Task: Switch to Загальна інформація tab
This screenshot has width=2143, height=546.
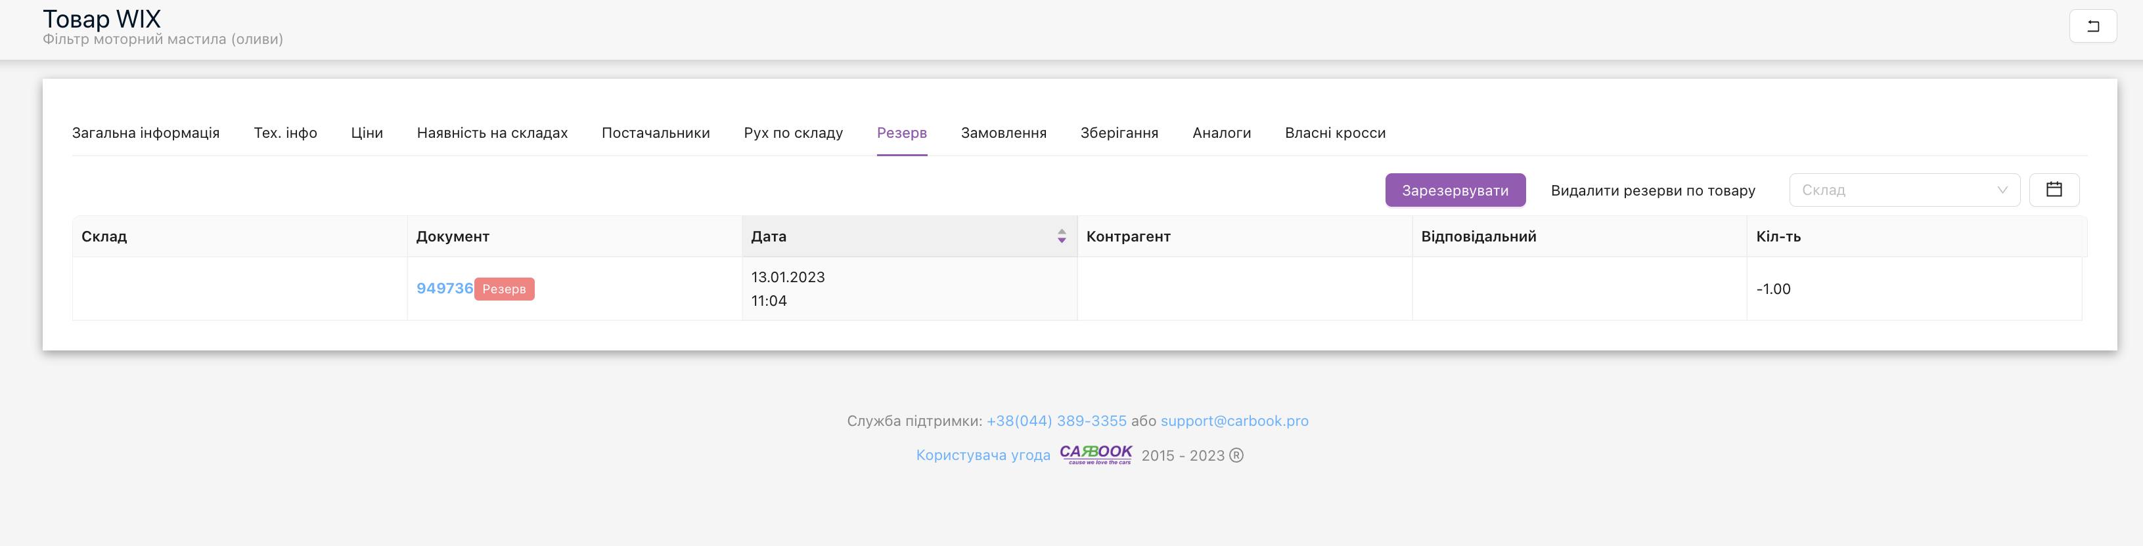Action: (146, 133)
